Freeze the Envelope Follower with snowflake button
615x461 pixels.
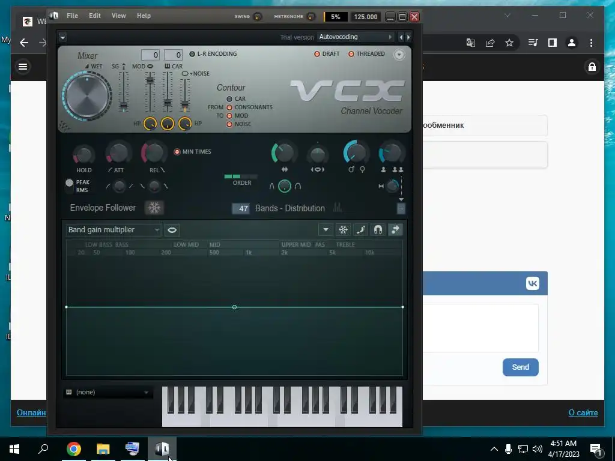154,208
